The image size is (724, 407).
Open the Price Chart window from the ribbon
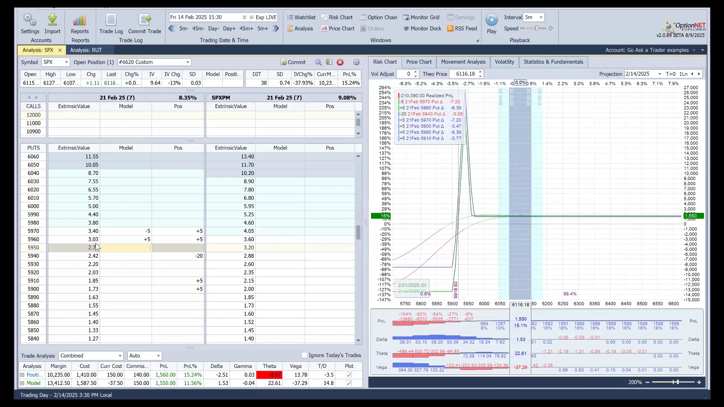click(337, 28)
